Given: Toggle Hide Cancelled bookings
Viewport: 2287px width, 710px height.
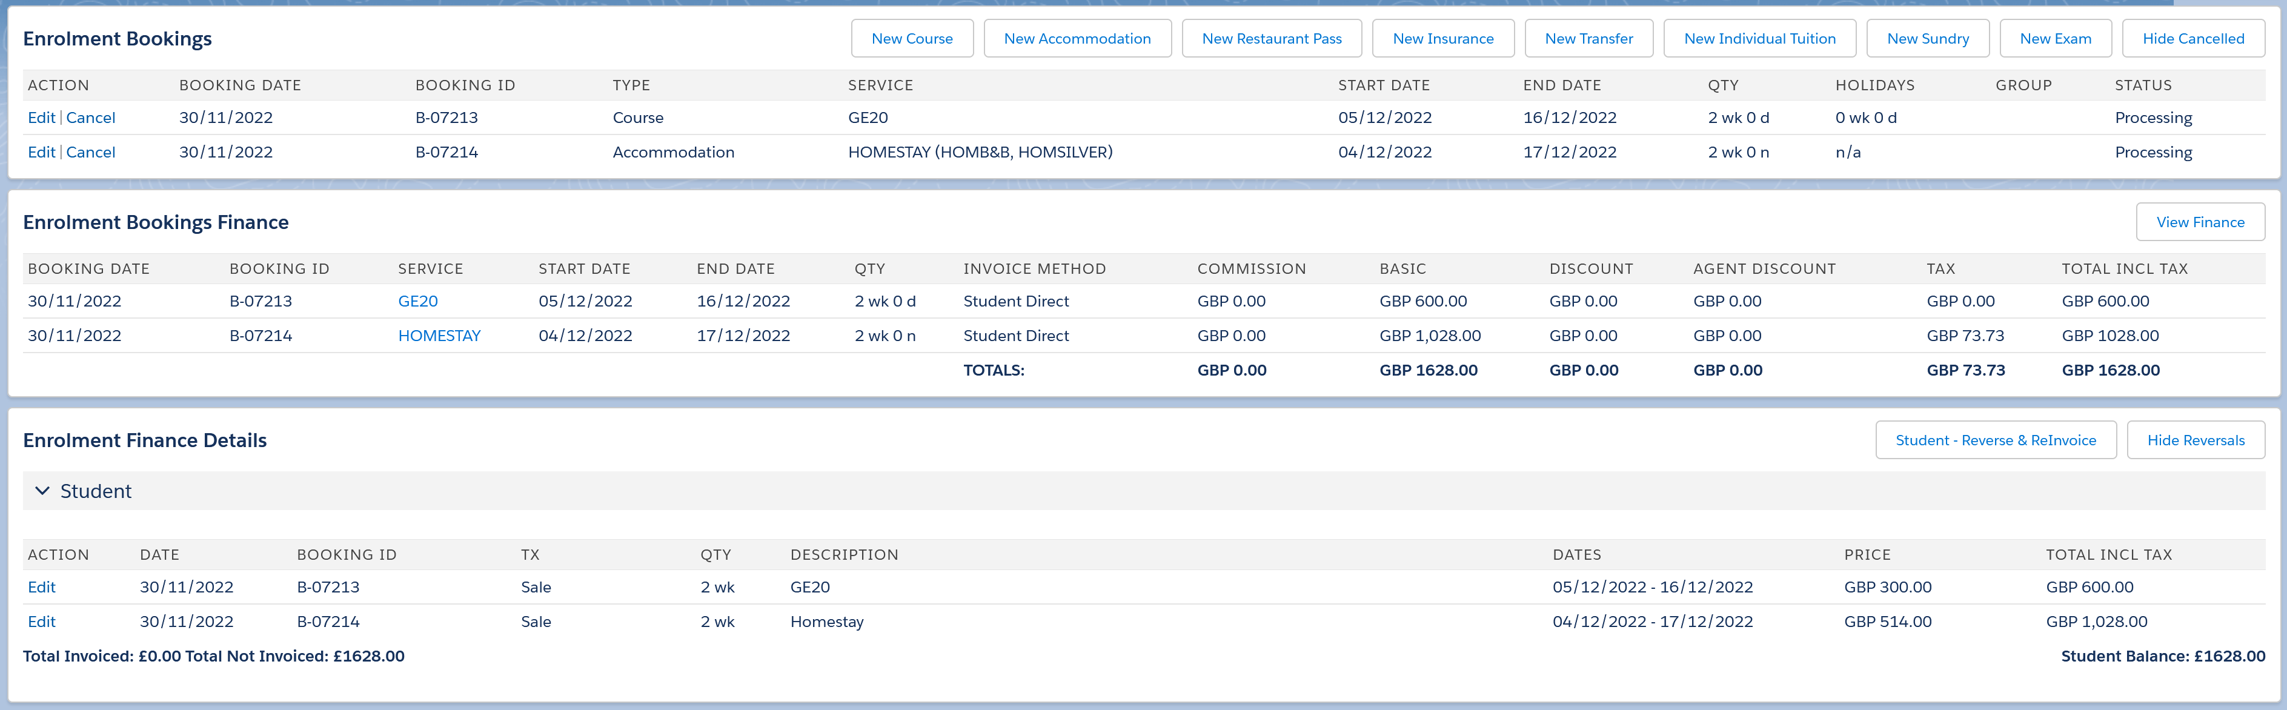Looking at the screenshot, I should click(x=2193, y=38).
